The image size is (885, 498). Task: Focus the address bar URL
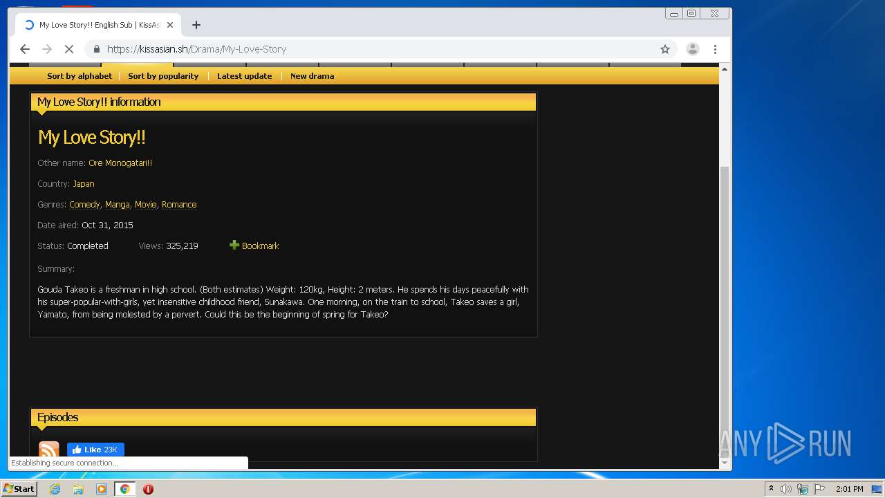[x=196, y=49]
